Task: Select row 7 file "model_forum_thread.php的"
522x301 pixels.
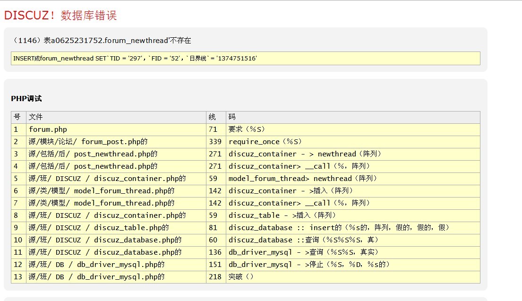Action: click(124, 203)
